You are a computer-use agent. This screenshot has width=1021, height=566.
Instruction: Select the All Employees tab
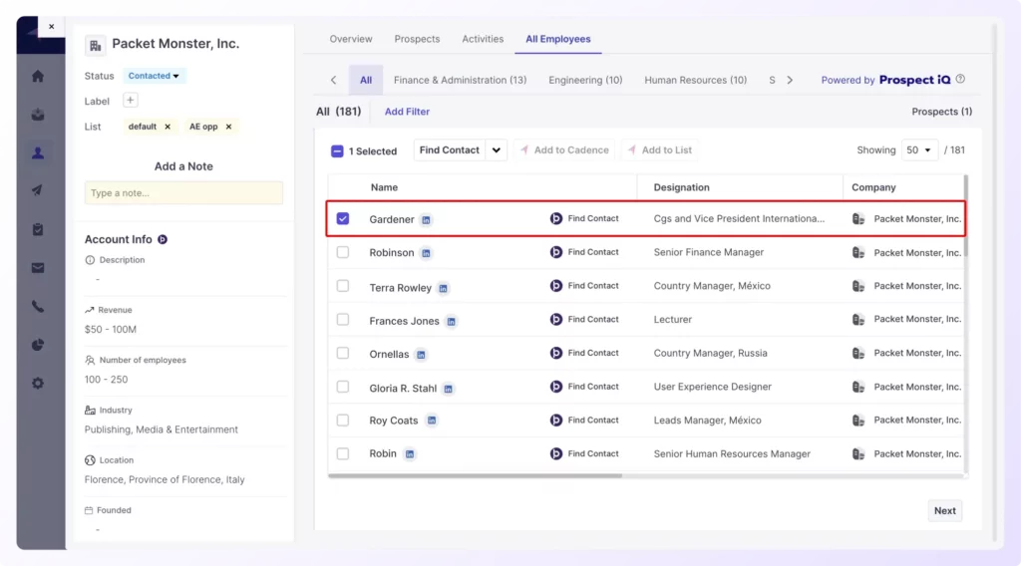point(558,39)
